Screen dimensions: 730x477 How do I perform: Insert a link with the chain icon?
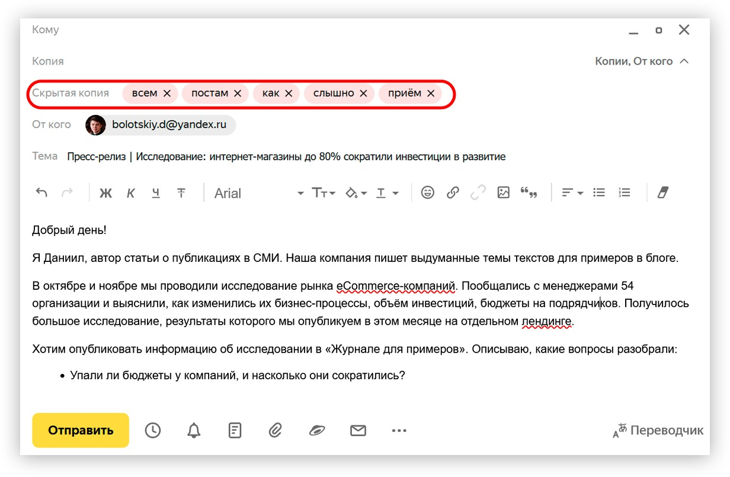click(x=453, y=193)
